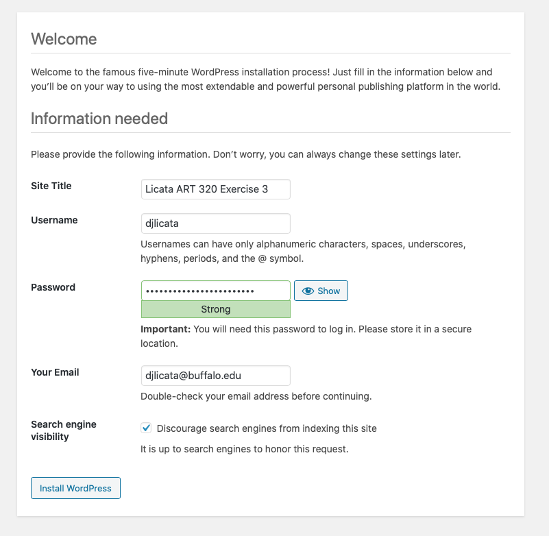Viewport: 549px width, 536px height.
Task: Click the 'Discourage search engines from indexing' label text
Action: [267, 428]
